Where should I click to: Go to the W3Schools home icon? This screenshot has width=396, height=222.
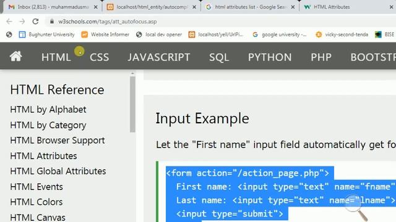point(15,56)
